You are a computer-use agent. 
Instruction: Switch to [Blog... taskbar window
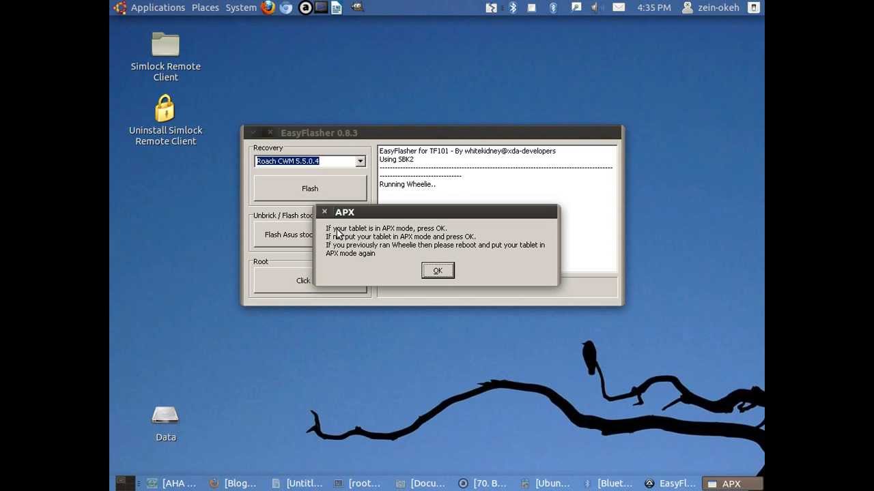click(x=233, y=483)
